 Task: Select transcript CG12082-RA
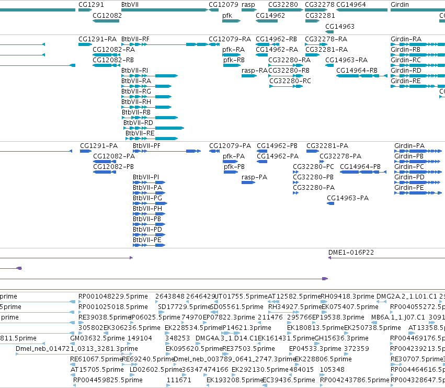coord(107,55)
